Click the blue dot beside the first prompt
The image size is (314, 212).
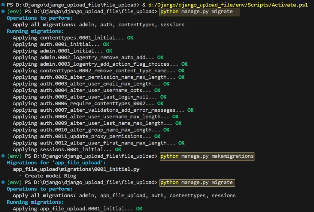point(3,5)
